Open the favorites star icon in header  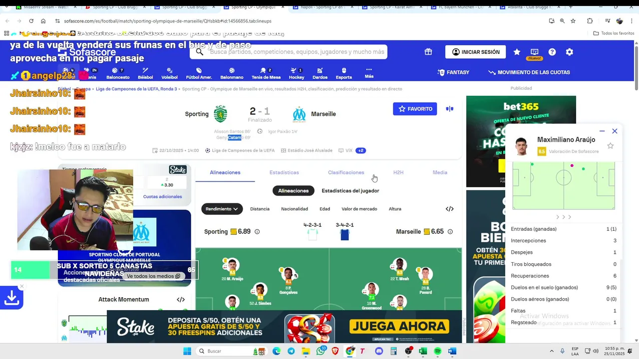point(517,52)
